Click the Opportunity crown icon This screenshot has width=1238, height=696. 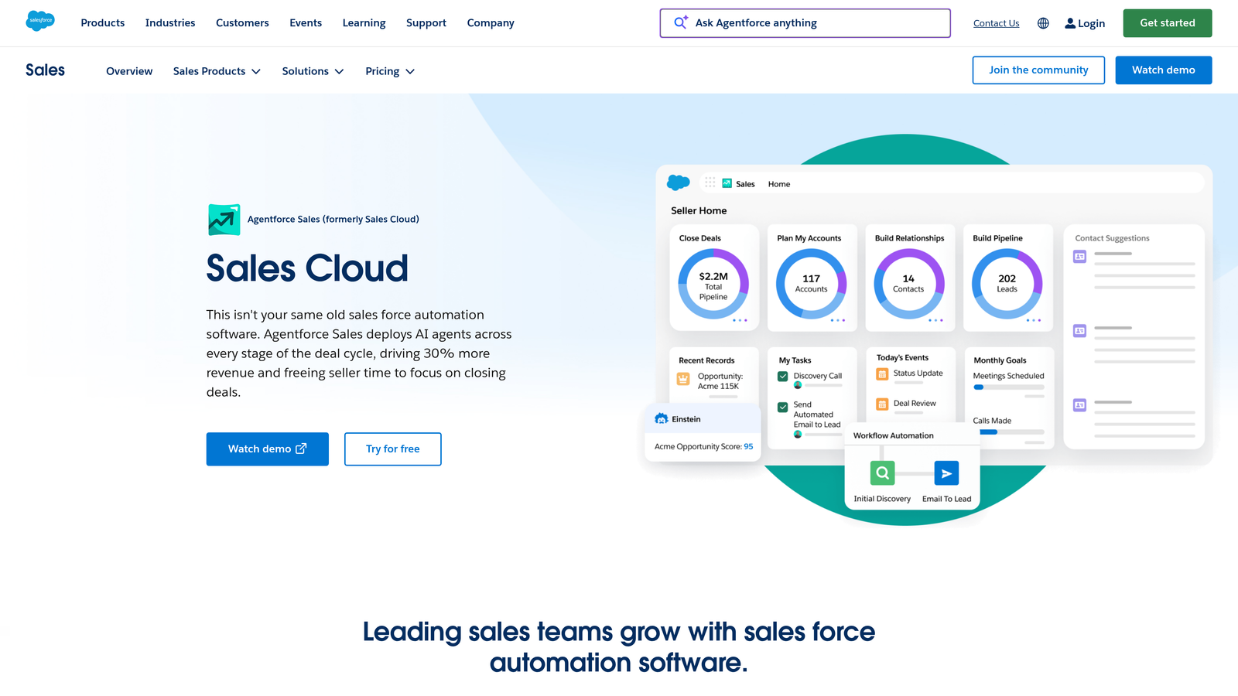click(x=683, y=379)
